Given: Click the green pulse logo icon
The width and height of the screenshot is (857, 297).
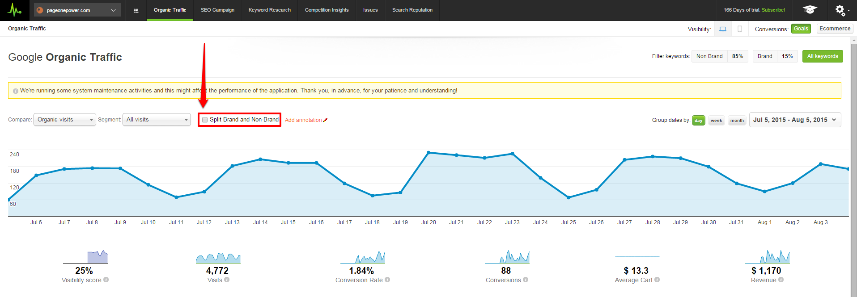Looking at the screenshot, I should 15,10.
